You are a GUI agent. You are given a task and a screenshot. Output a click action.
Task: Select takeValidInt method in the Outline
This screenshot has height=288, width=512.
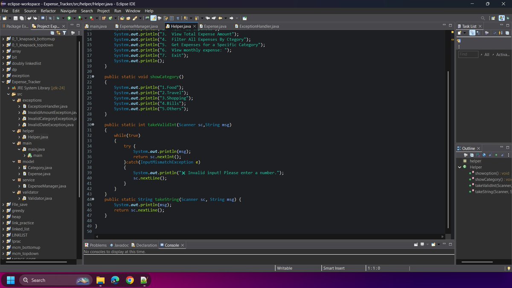click(x=490, y=186)
